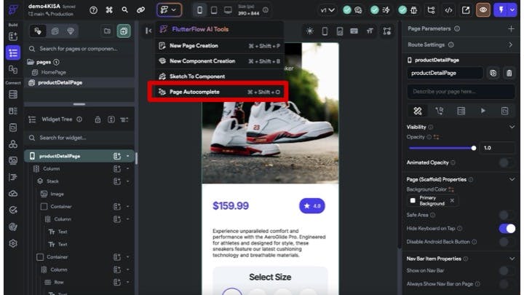Click the lightning run button
Image resolution: width=524 pixels, height=295 pixels.
click(501, 10)
